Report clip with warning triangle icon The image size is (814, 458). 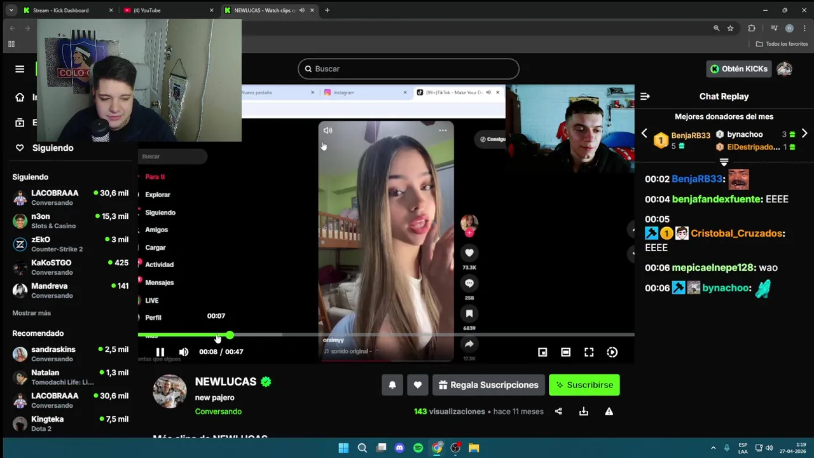tap(609, 412)
